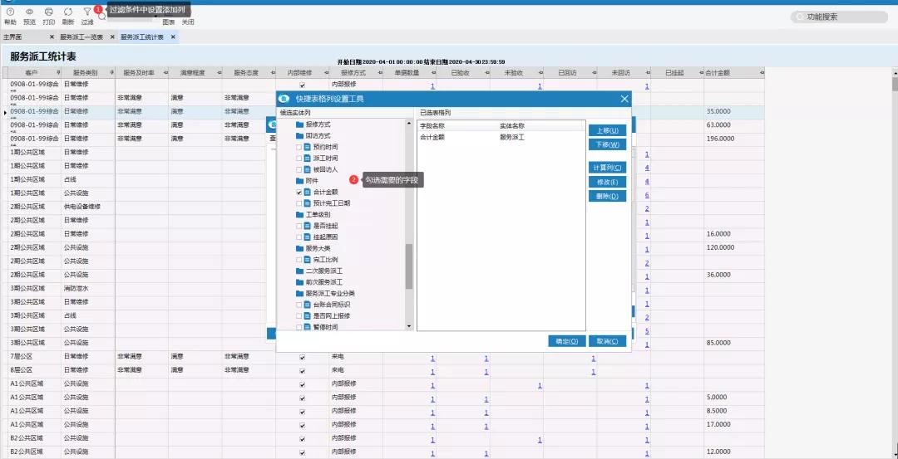898x459 pixels.
Task: Close the 主界面 tab with its X
Action: 52,37
